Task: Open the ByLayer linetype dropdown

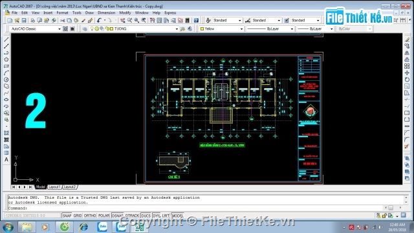Action: pyautogui.click(x=292, y=28)
